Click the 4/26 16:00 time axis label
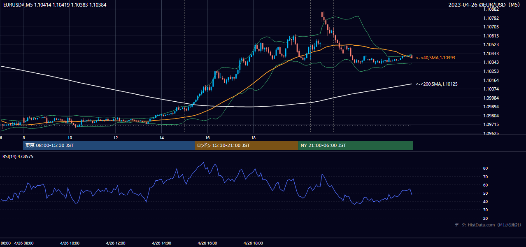526x247 pixels. coord(207,243)
